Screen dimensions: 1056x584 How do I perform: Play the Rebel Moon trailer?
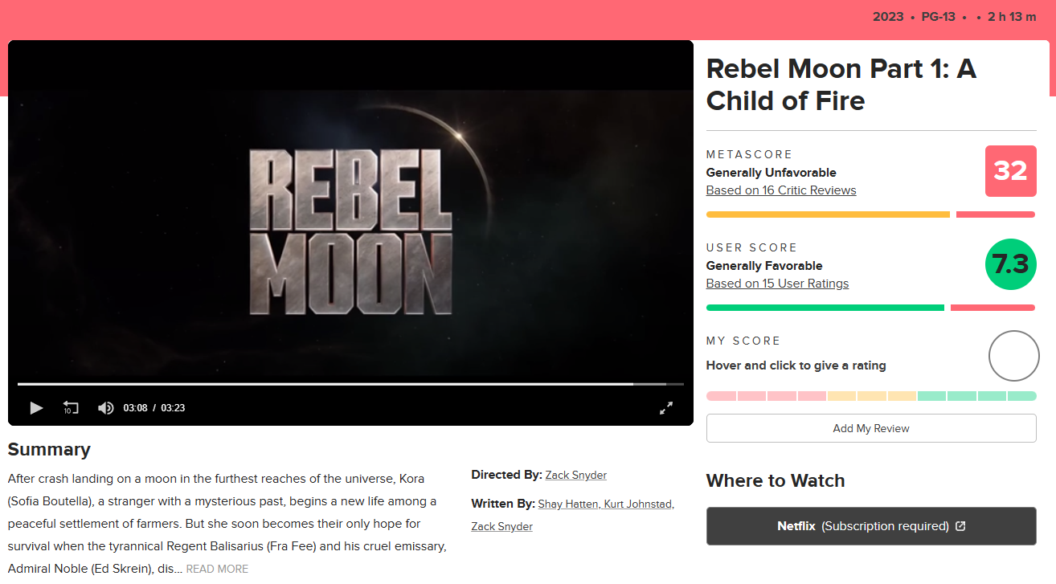35,408
